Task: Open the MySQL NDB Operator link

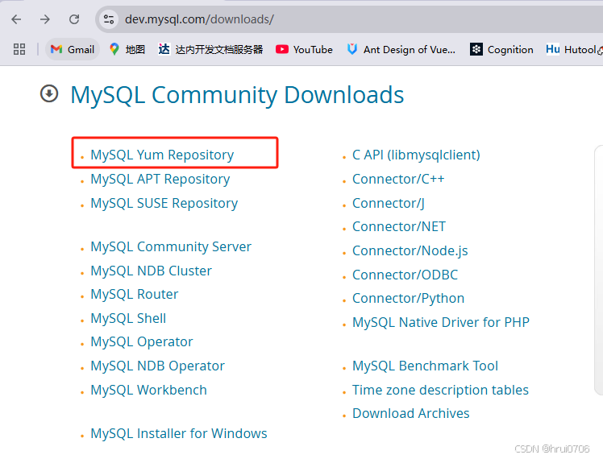Action: pos(157,366)
